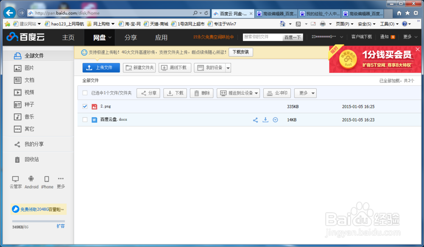Click the 新建文件夹 button

139,68
